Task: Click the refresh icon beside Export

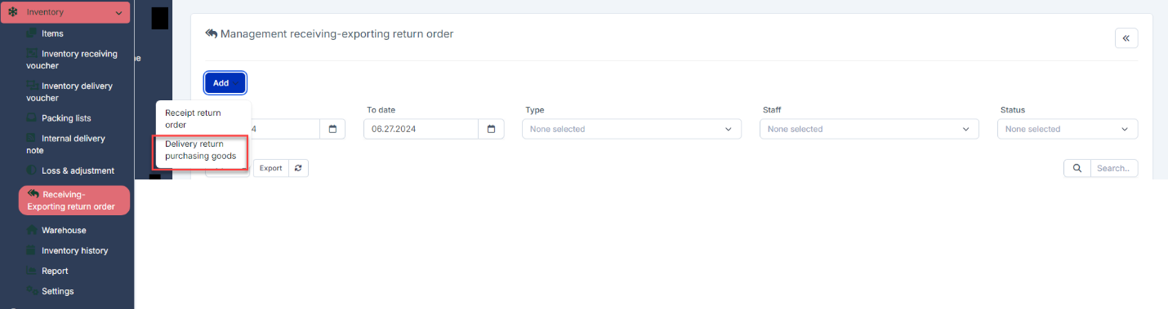Action: coord(298,168)
